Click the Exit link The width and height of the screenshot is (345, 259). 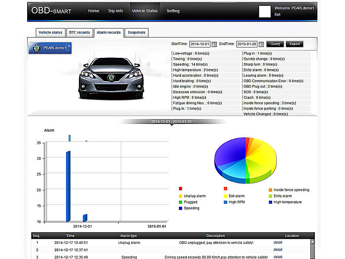277,15
